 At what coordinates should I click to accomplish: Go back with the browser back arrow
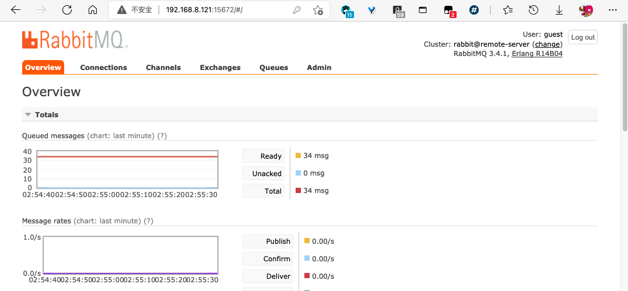click(x=16, y=10)
